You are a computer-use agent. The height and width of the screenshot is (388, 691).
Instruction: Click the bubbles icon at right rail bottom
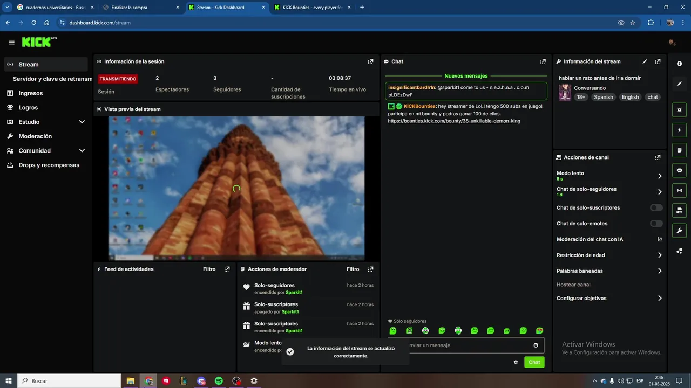click(x=679, y=251)
